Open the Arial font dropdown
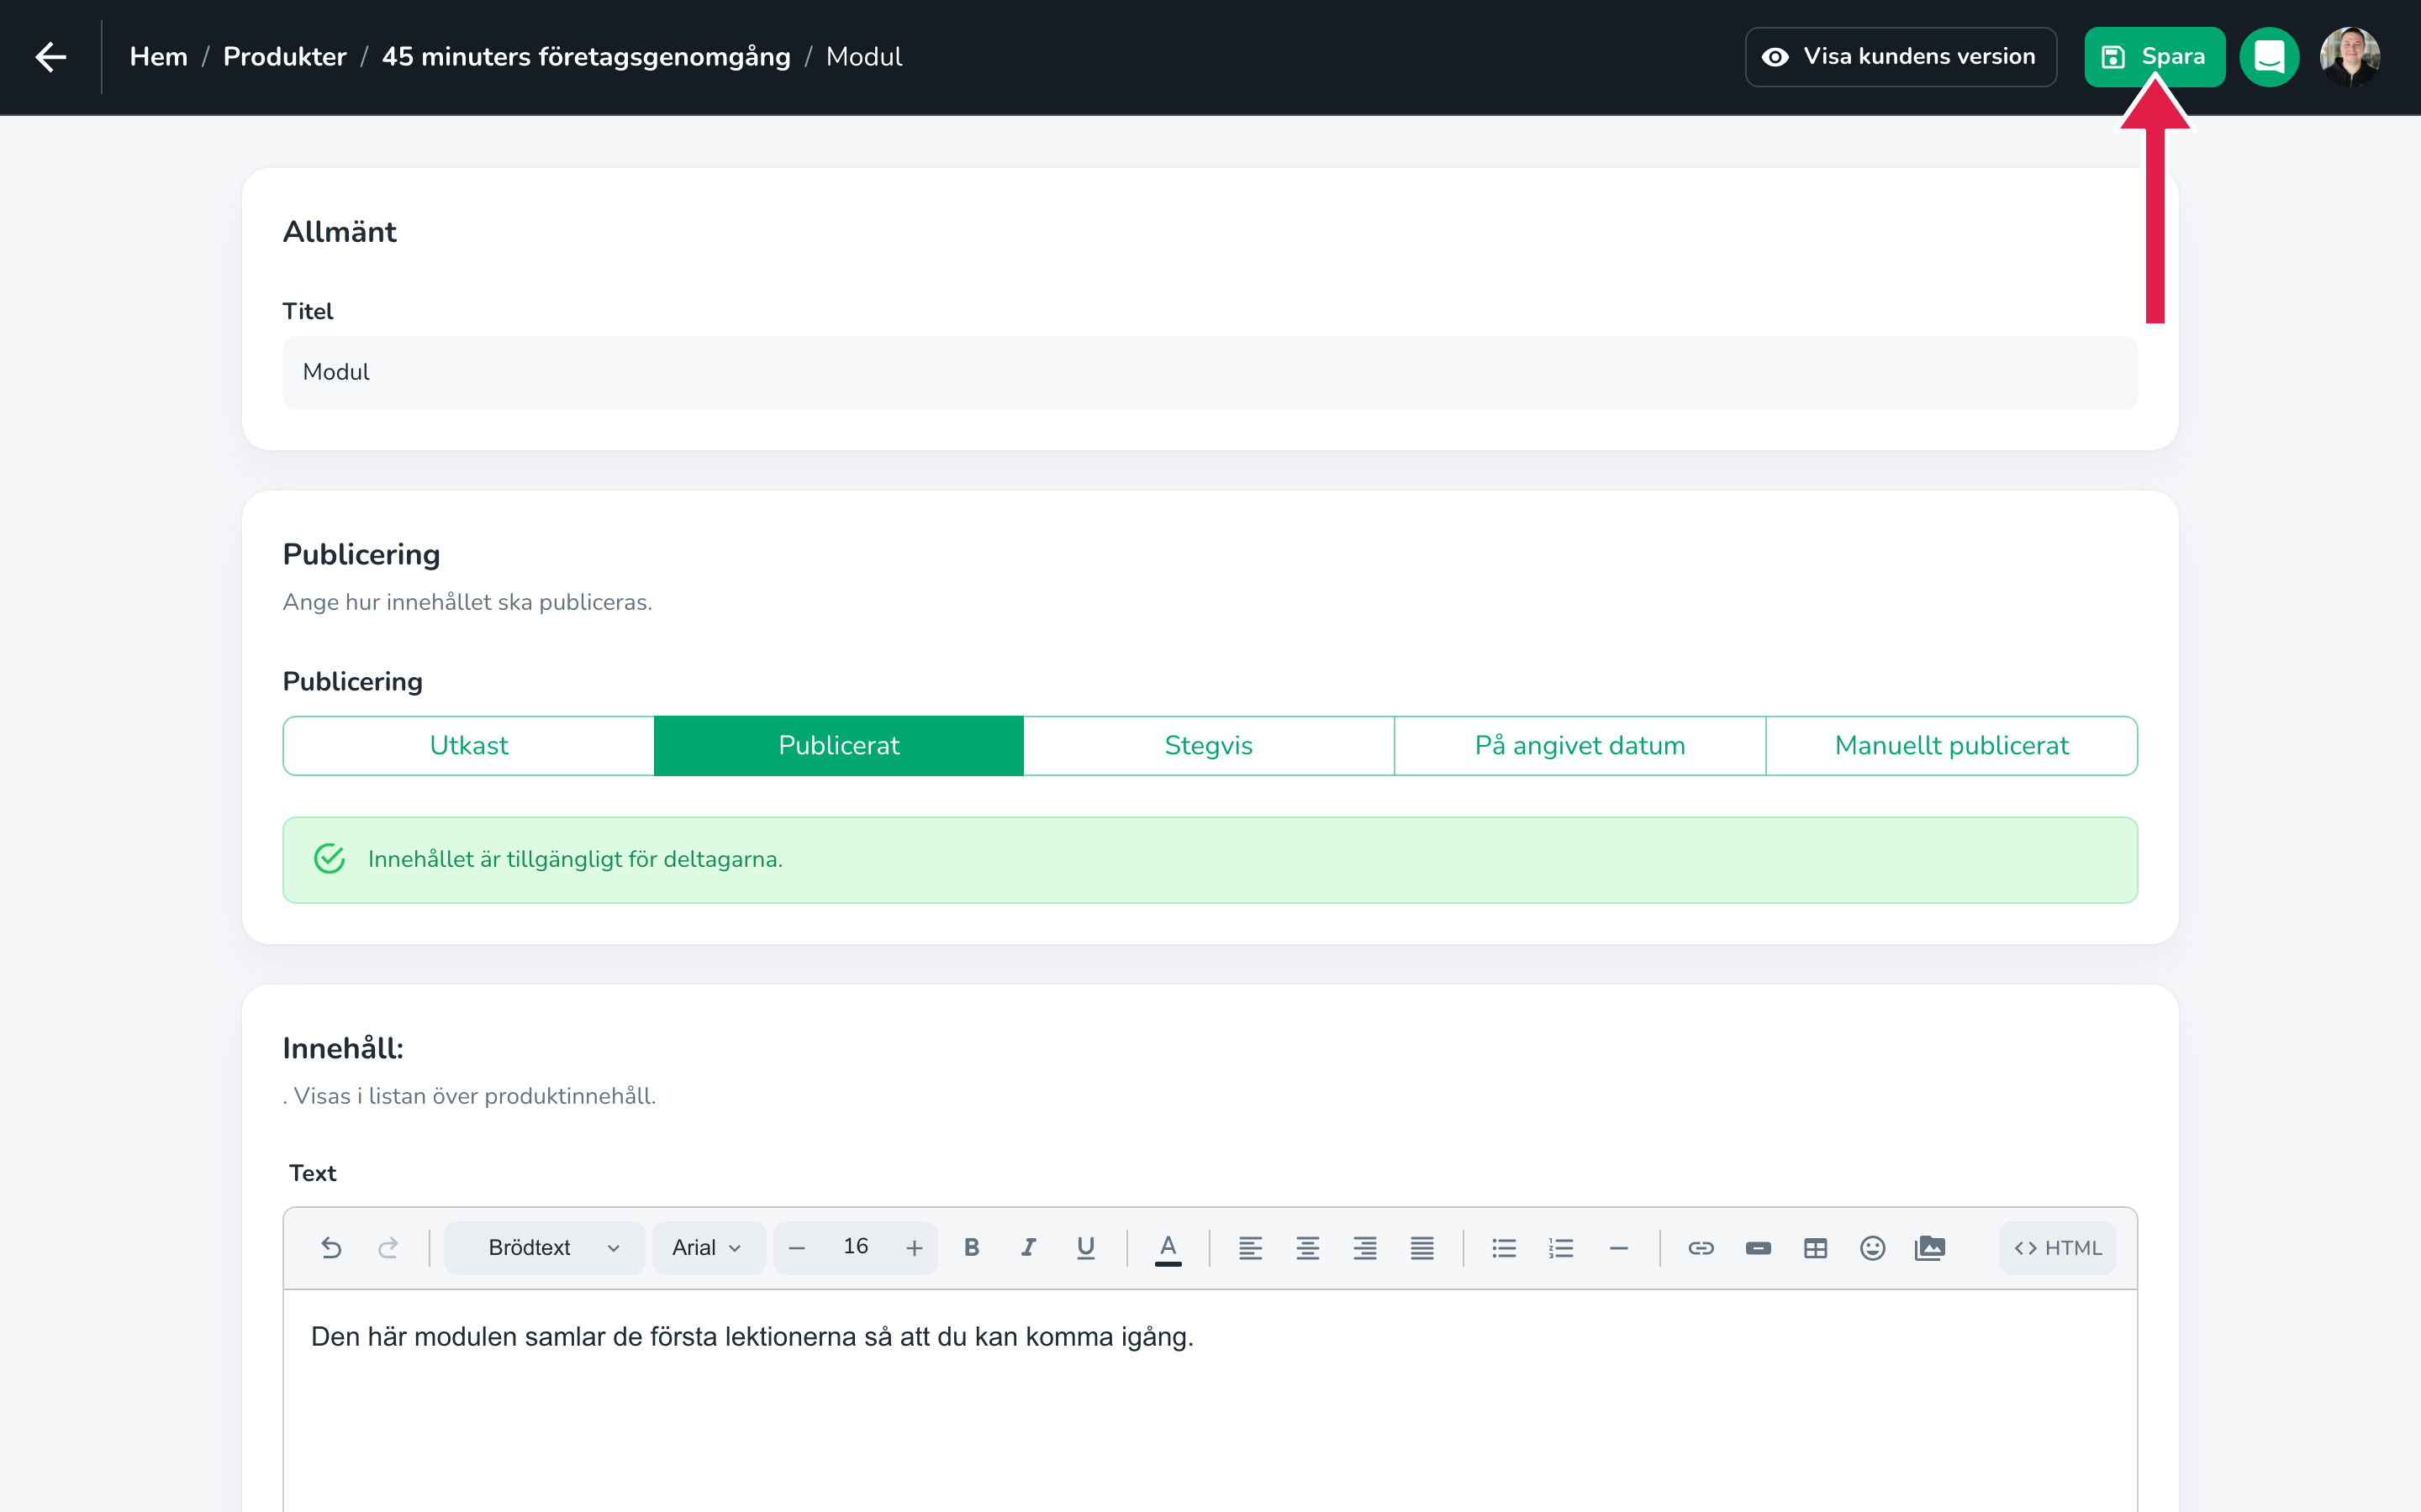2421x1512 pixels. pyautogui.click(x=709, y=1247)
